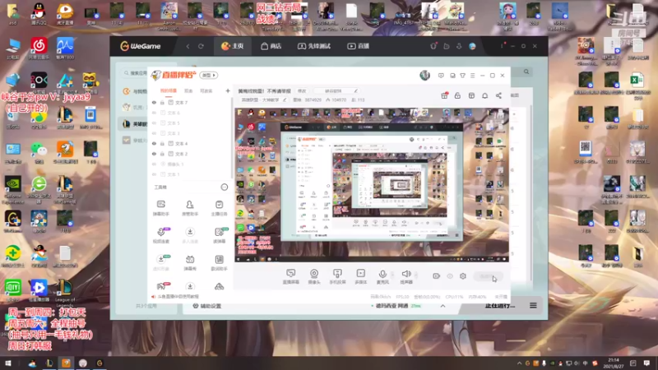Click the user avatar in the streaming app title bar

coord(424,75)
